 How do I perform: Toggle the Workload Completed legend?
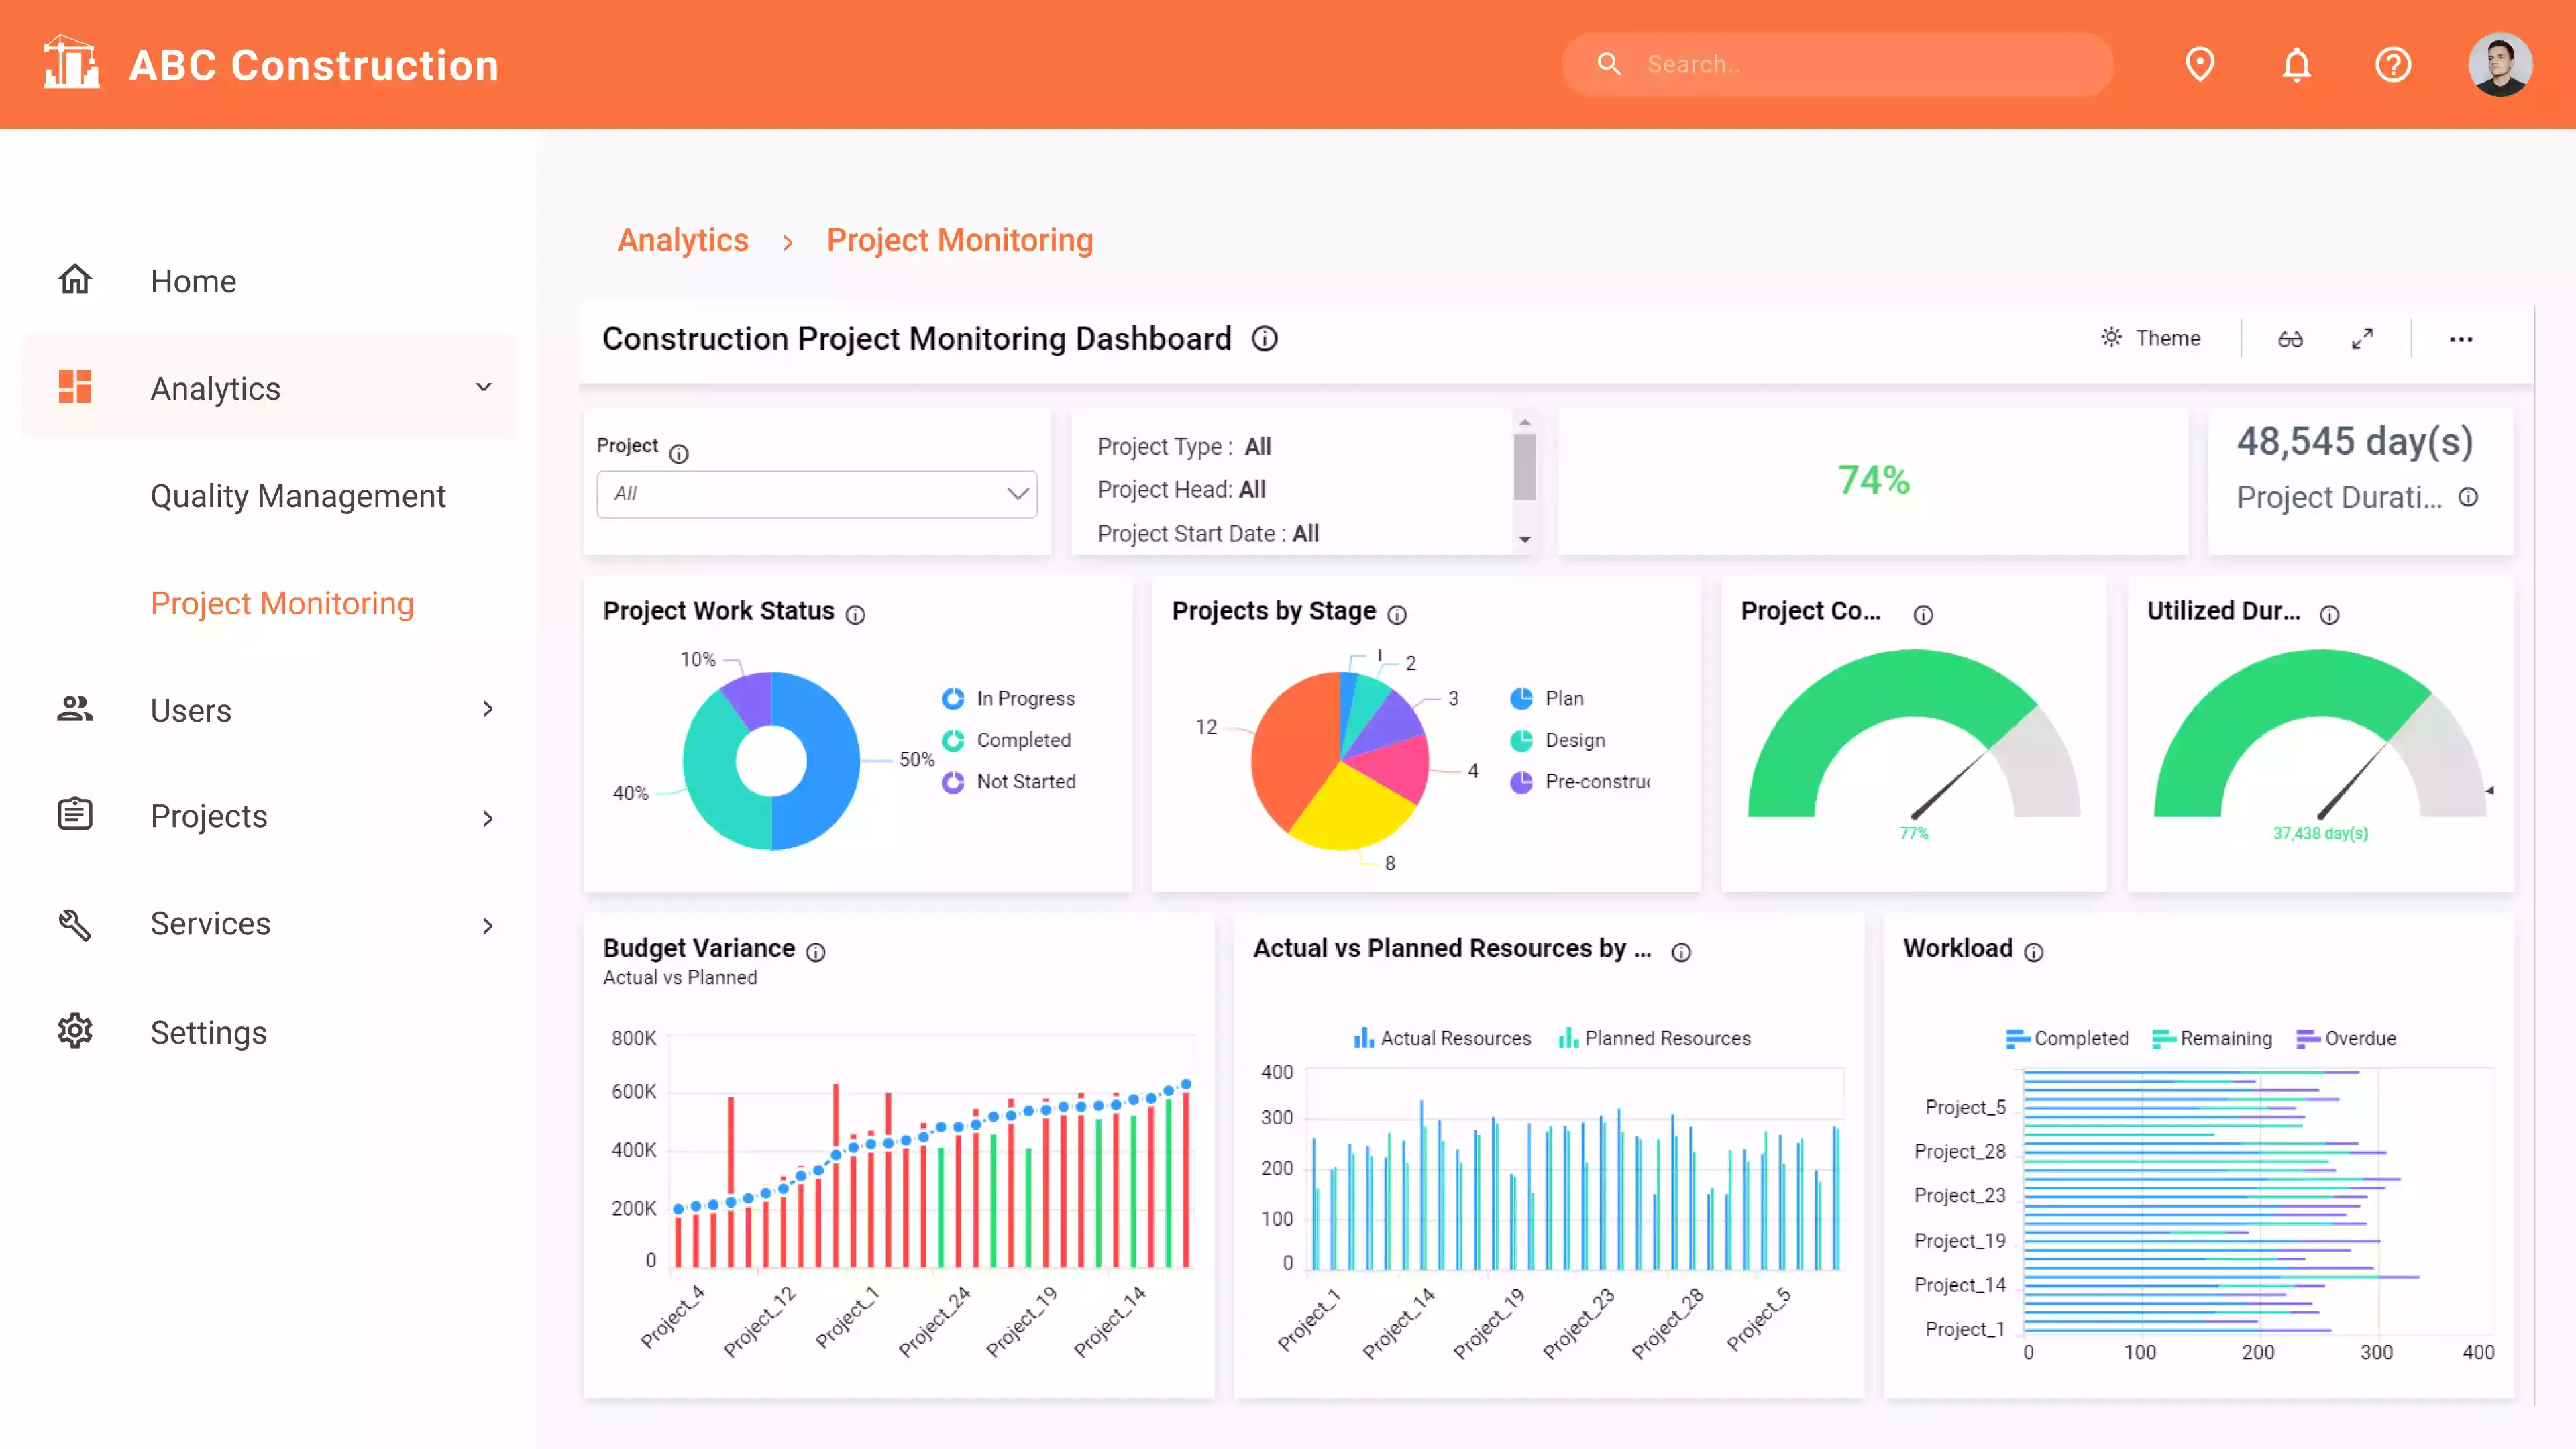[x=2067, y=1038]
